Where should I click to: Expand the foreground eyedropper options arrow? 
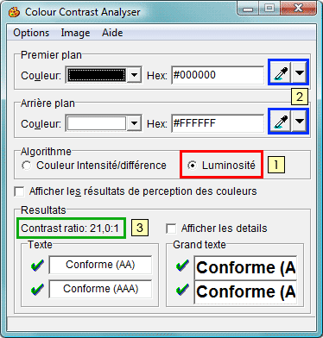click(x=300, y=72)
